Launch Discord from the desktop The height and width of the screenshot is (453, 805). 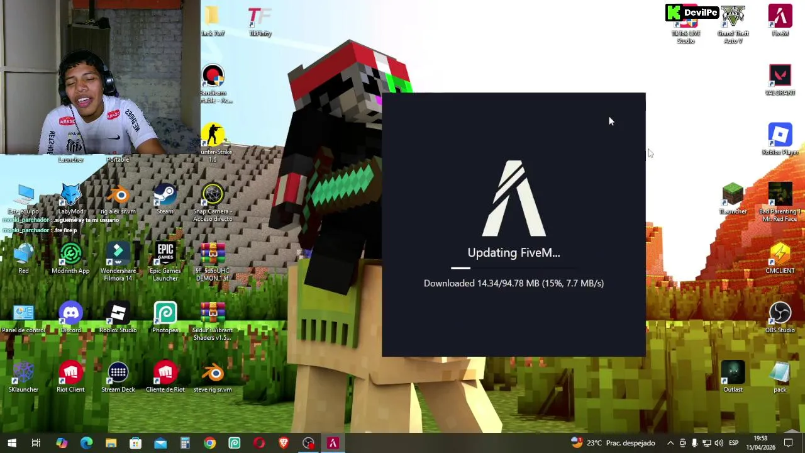point(70,318)
